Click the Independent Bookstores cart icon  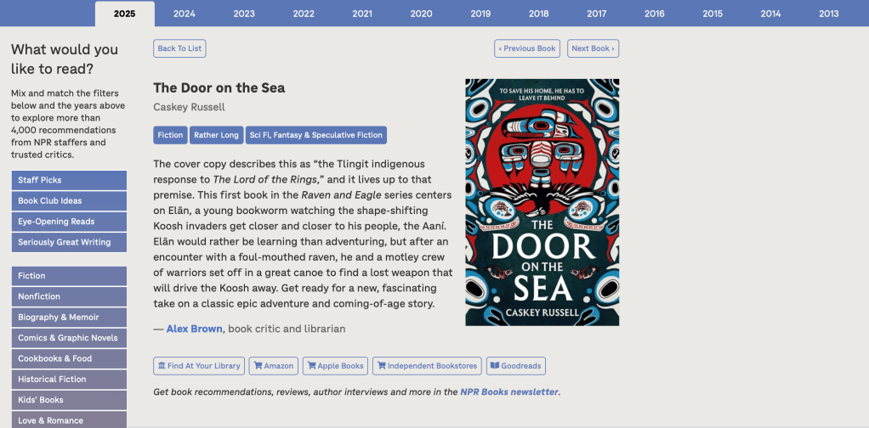pyautogui.click(x=381, y=366)
